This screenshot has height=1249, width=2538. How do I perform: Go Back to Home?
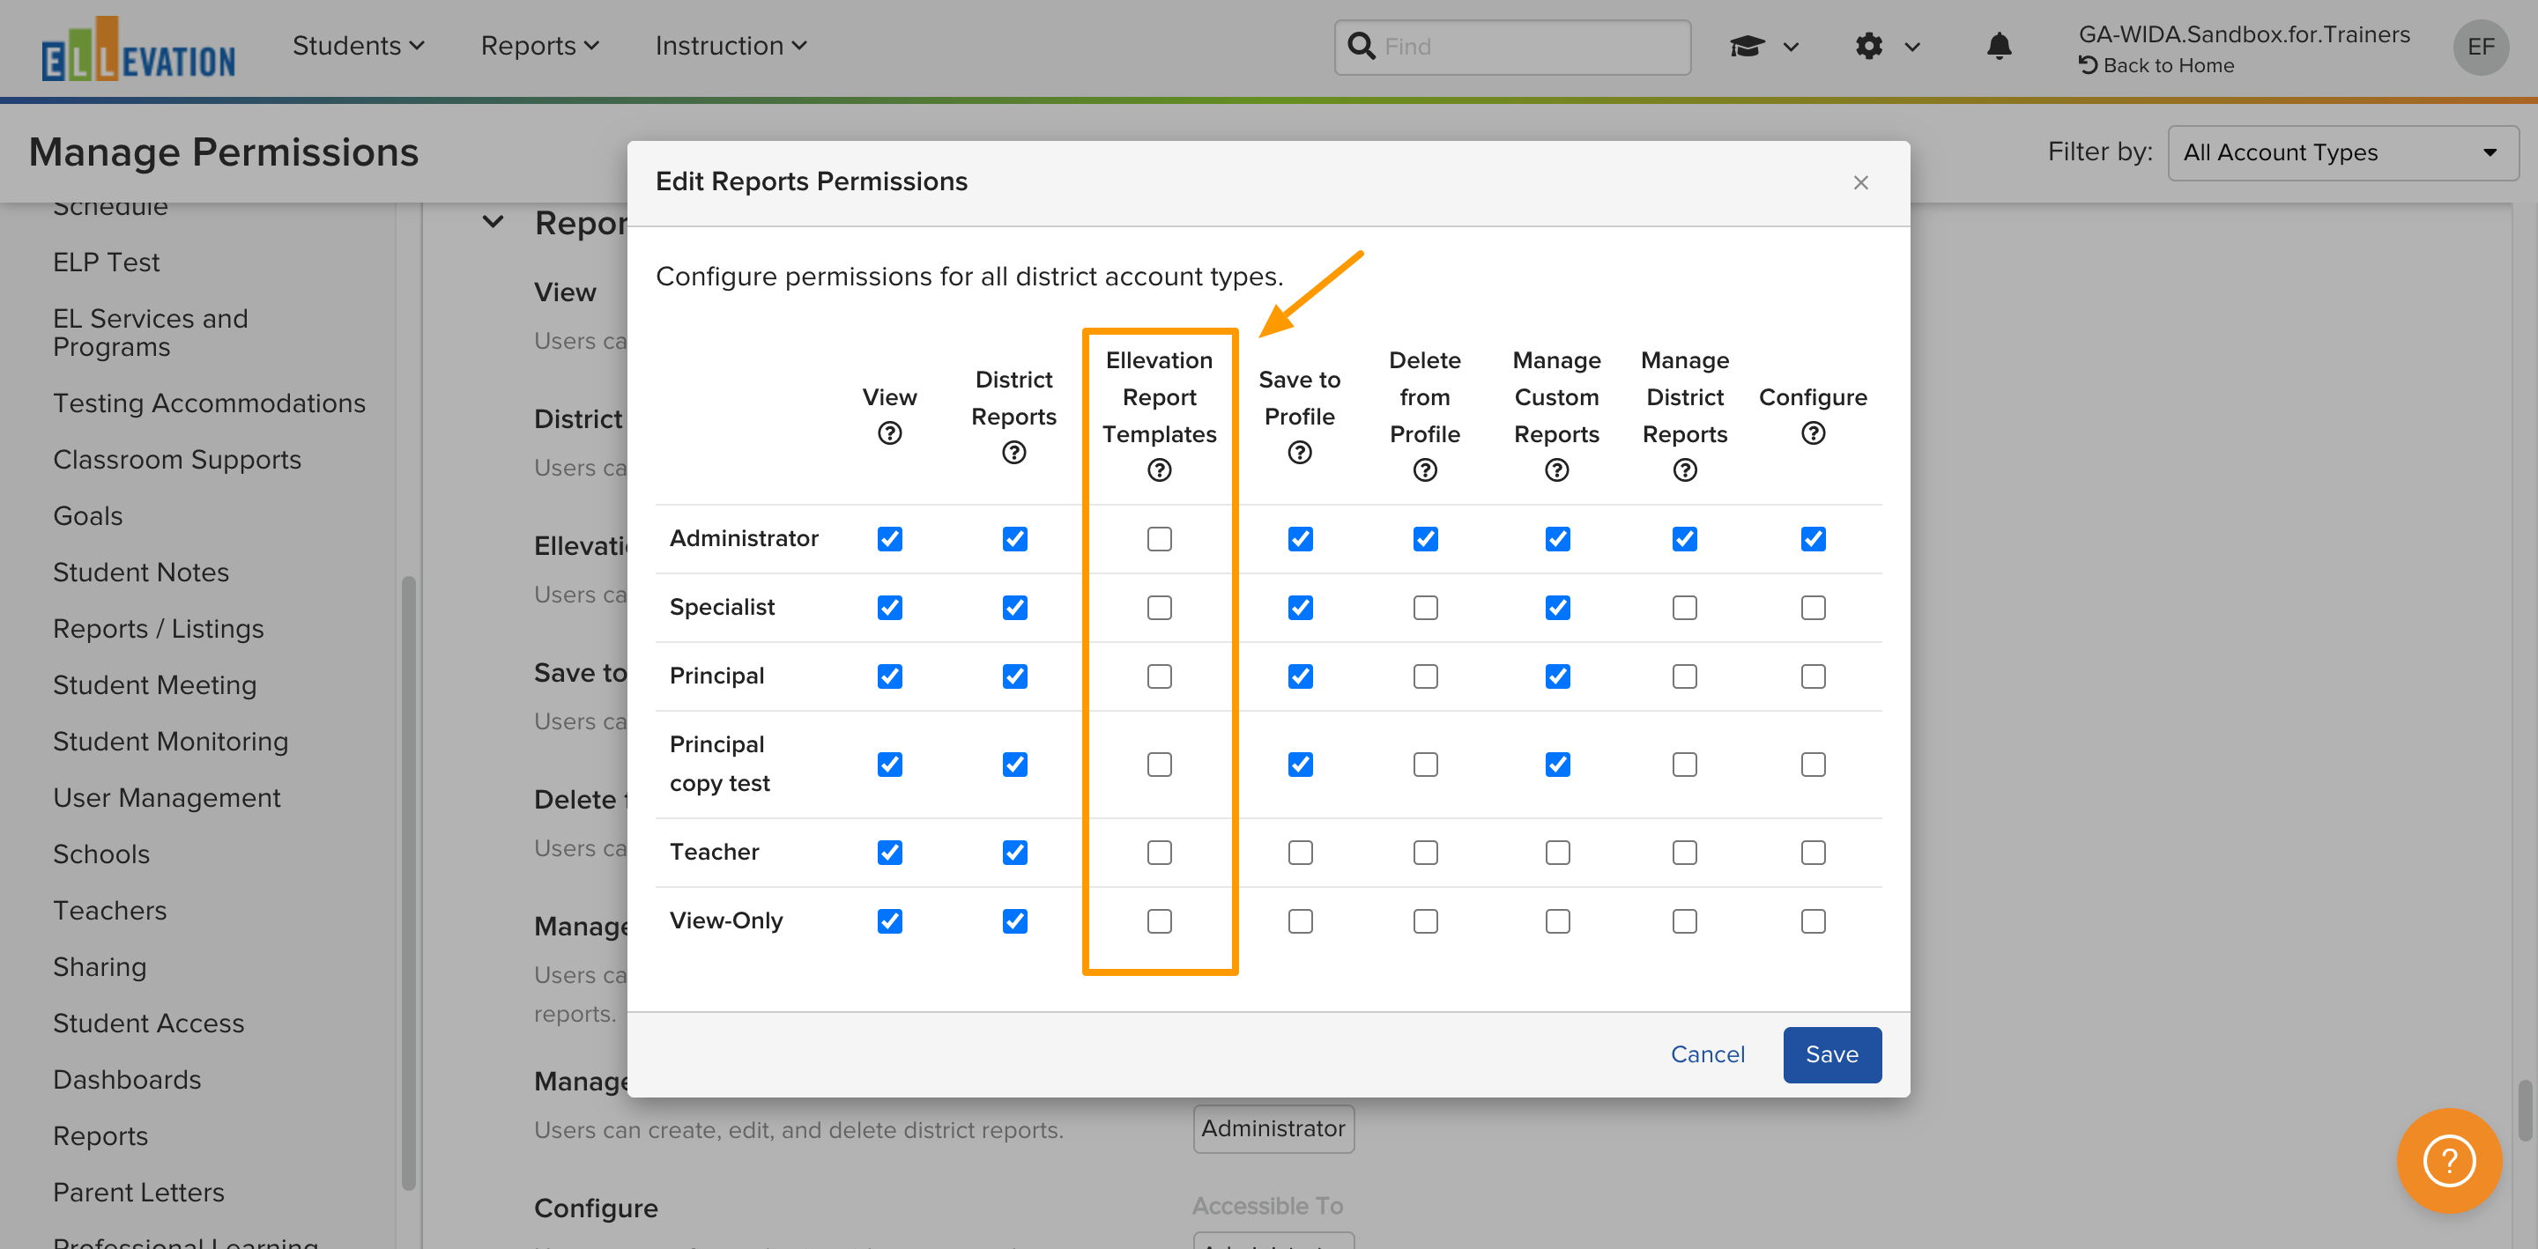click(2156, 65)
